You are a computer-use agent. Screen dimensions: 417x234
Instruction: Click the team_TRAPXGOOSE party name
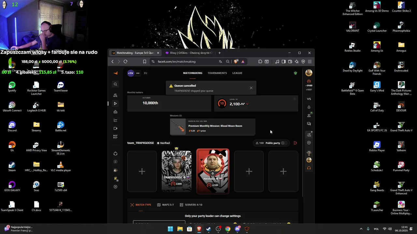[140, 143]
